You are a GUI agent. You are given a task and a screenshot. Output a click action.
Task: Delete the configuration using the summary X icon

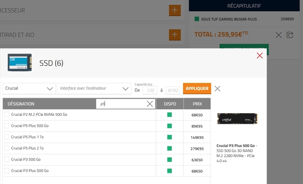278,35
